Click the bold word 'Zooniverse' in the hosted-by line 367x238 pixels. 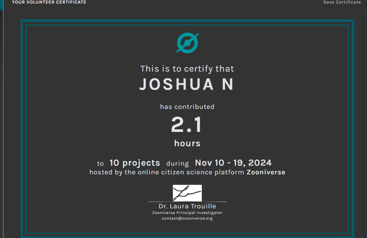pyautogui.click(x=266, y=172)
